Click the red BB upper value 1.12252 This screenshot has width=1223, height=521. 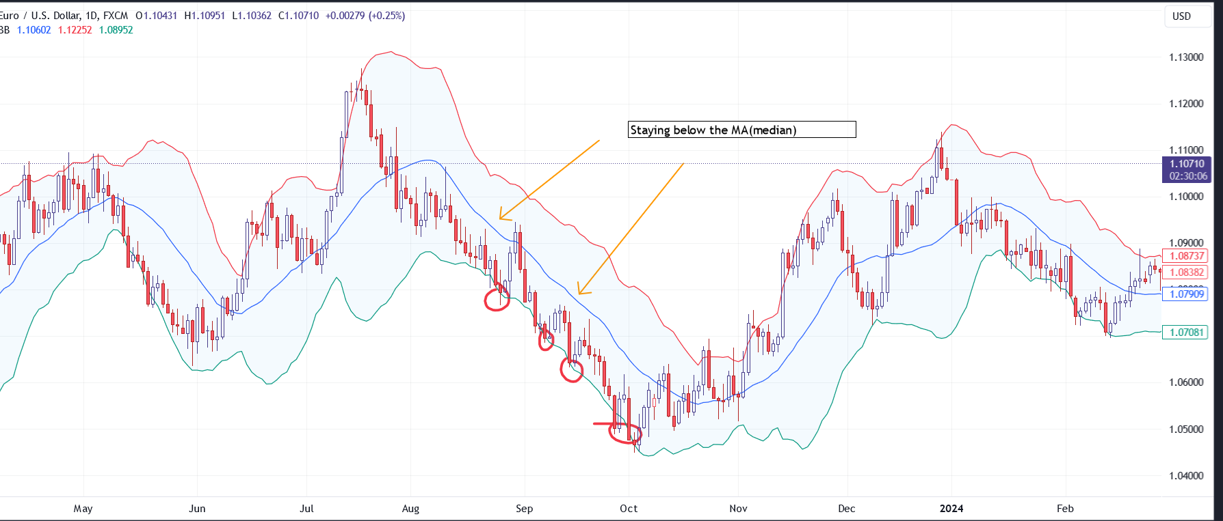[x=75, y=30]
